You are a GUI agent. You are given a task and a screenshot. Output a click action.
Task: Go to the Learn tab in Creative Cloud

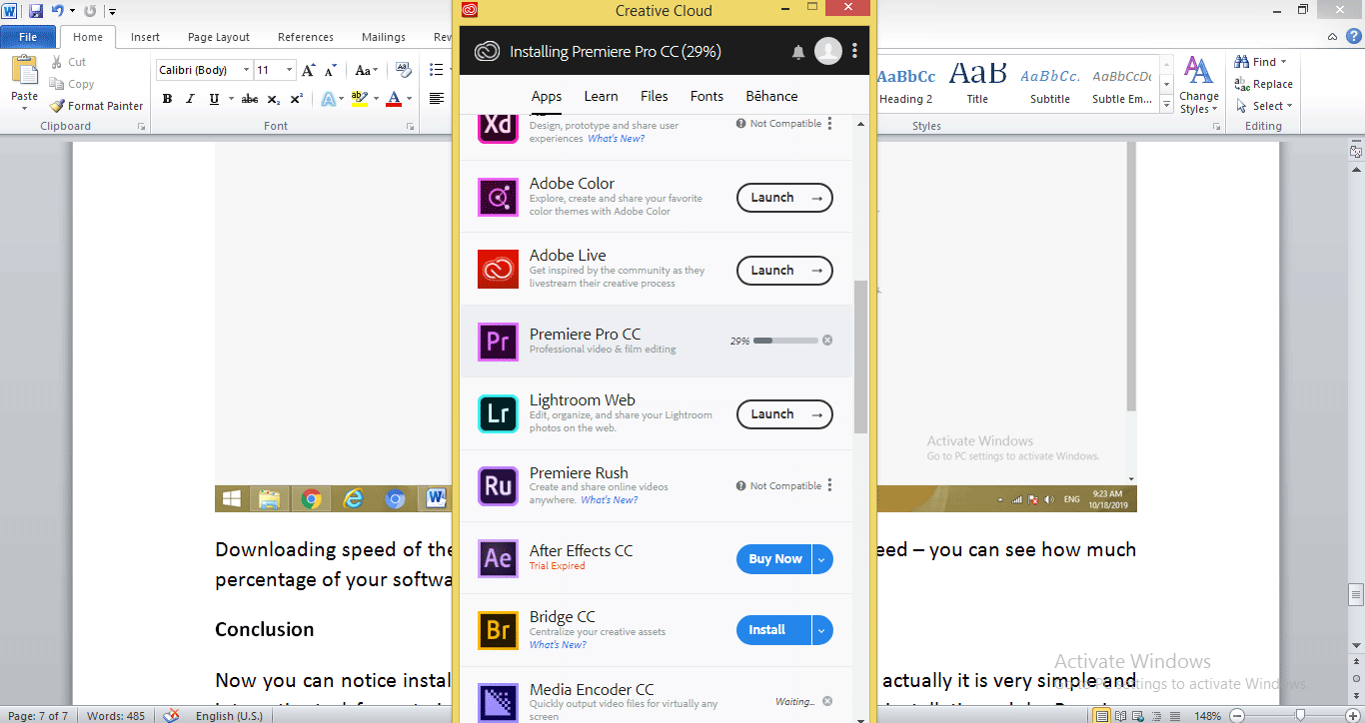[x=601, y=96]
